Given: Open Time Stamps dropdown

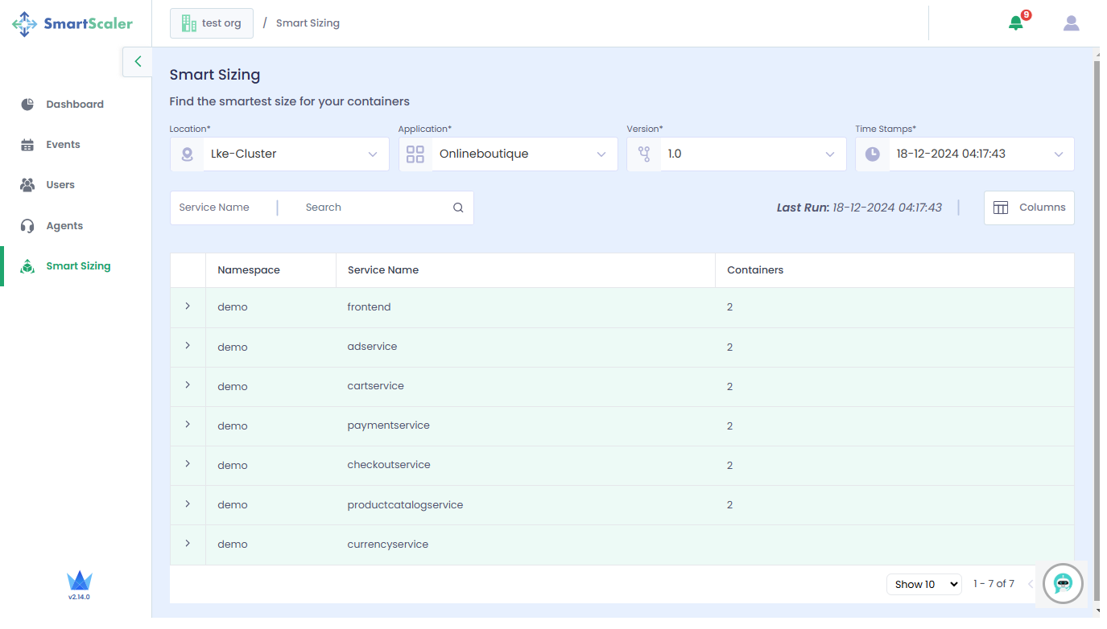Looking at the screenshot, I should click(x=964, y=154).
